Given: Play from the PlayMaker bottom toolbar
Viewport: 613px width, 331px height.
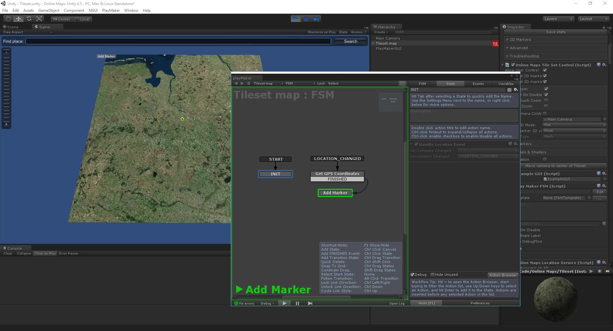Looking at the screenshot, I should (284, 303).
